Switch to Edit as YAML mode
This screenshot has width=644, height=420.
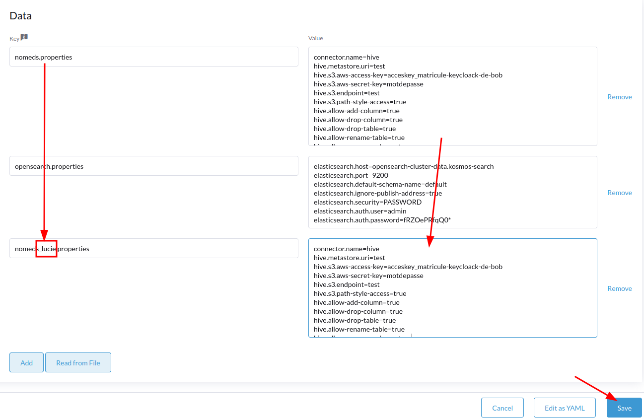[565, 407]
